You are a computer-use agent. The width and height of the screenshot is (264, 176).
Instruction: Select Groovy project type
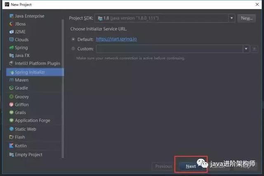pyautogui.click(x=22, y=97)
